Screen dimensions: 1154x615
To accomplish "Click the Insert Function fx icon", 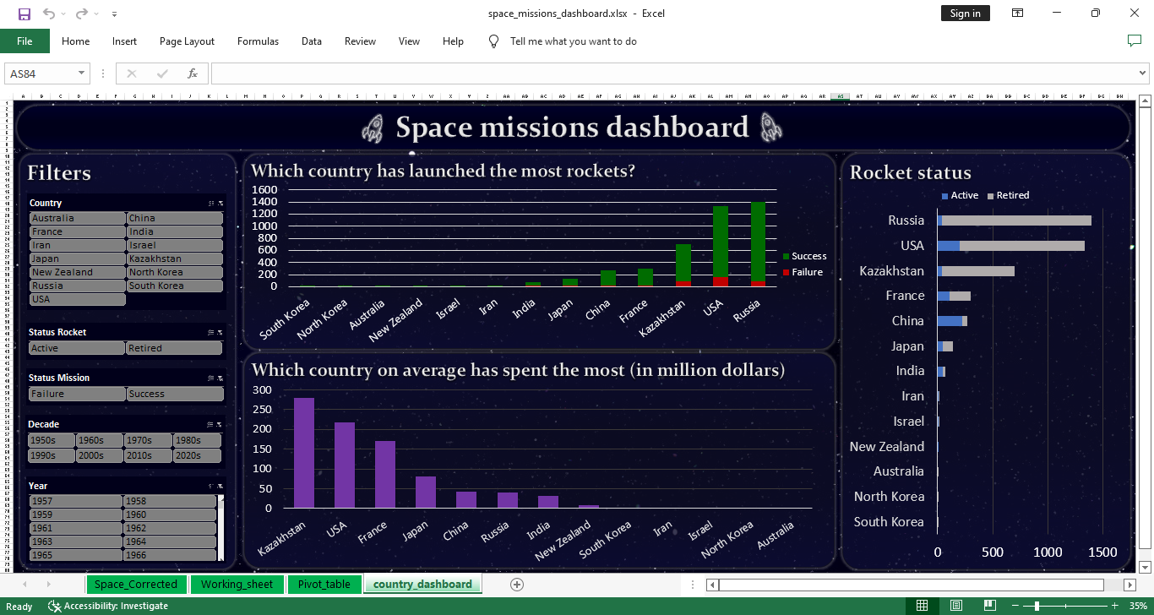I will [x=193, y=73].
